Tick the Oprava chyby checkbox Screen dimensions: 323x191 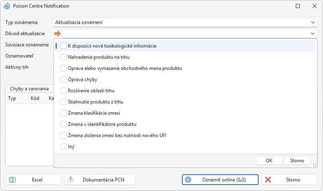pos(64,80)
